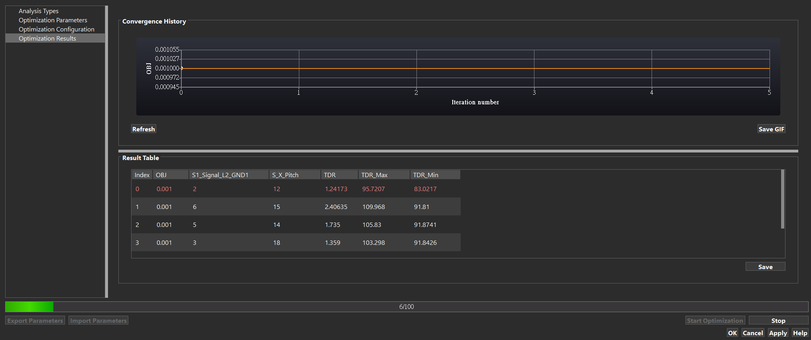
Task: Click the orange OBJ line in convergence plot
Action: point(475,68)
